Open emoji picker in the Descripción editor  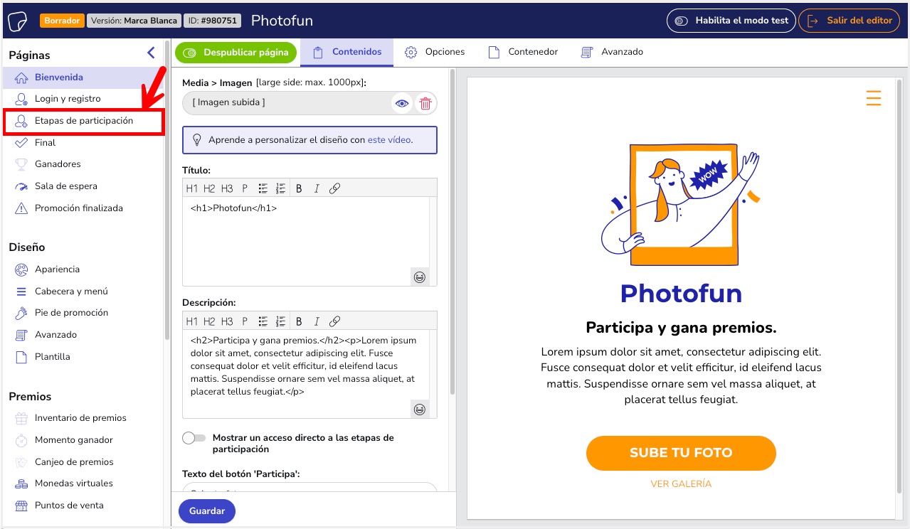420,410
